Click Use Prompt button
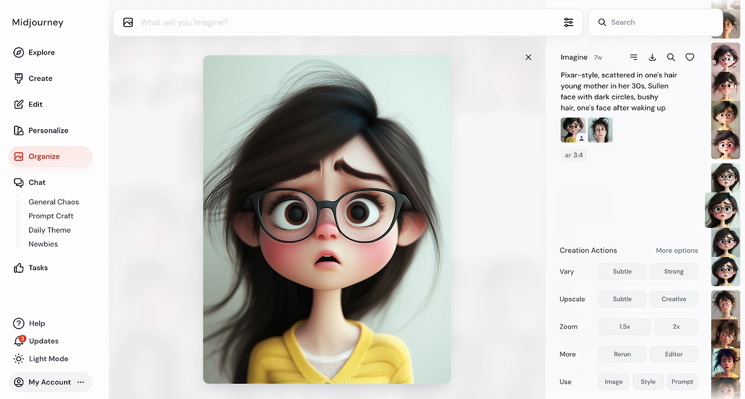Image resolution: width=745 pixels, height=399 pixels. (682, 382)
